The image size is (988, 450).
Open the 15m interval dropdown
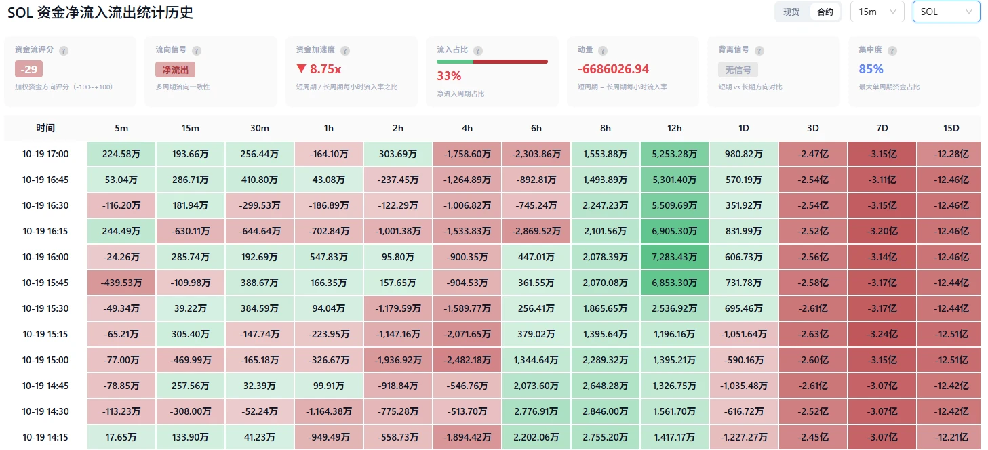[x=877, y=12]
